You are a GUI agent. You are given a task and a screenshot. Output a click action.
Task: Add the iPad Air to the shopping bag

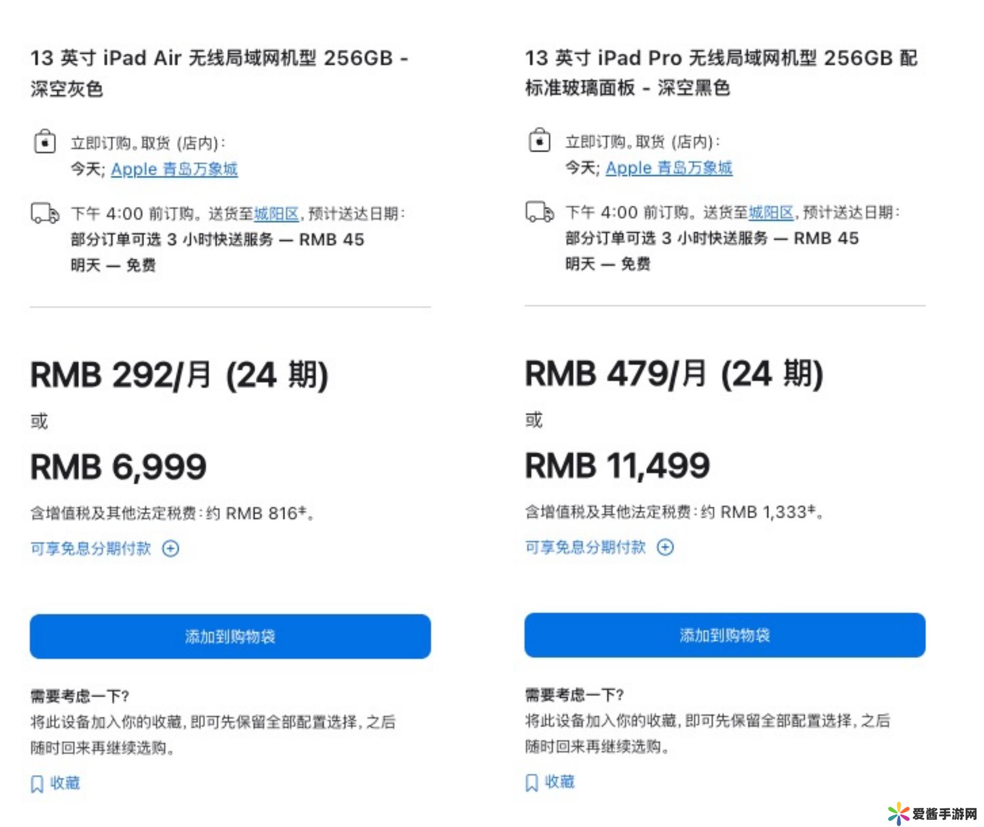click(230, 636)
